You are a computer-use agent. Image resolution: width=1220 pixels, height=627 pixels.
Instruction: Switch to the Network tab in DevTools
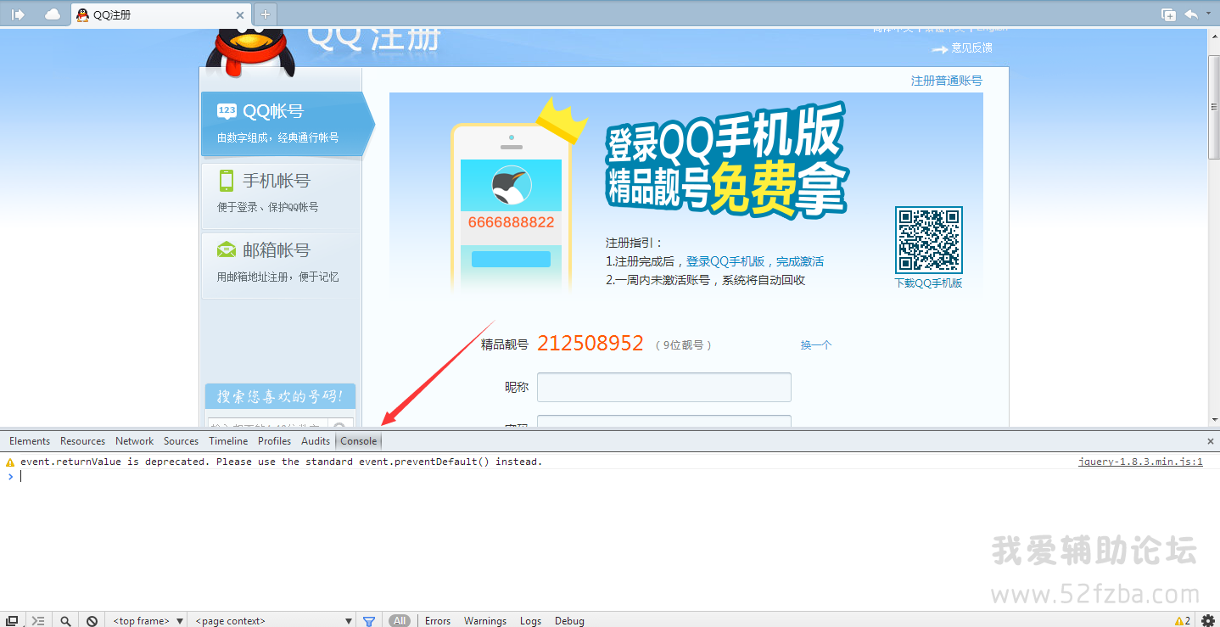coord(134,440)
